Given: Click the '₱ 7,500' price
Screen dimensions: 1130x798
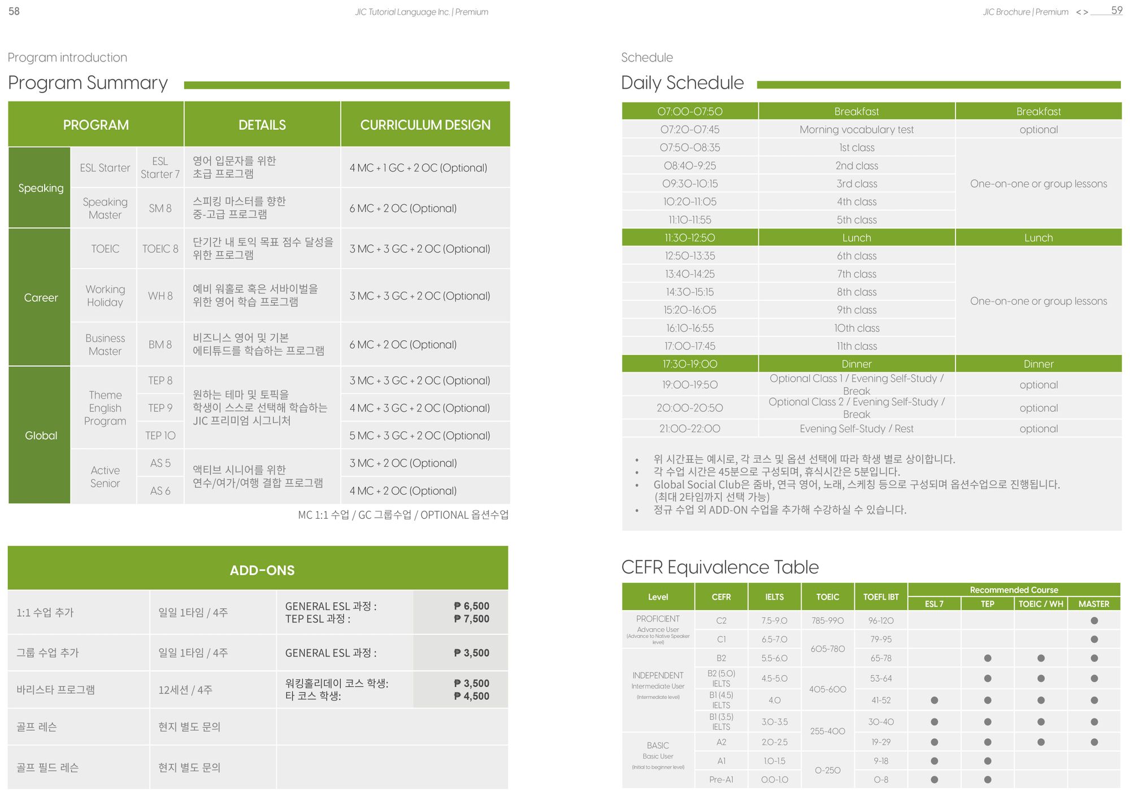Looking at the screenshot, I should click(472, 619).
